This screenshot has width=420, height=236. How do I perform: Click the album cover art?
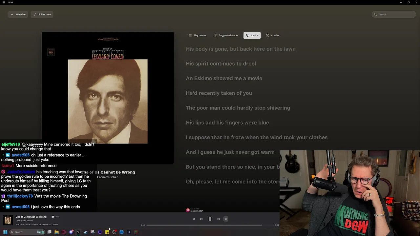[108, 98]
